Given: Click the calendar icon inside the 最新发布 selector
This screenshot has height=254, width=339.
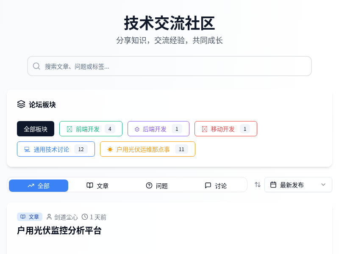Looking at the screenshot, I should click(x=273, y=184).
